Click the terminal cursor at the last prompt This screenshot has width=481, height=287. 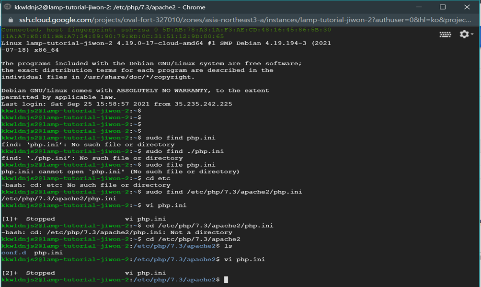tap(226, 280)
